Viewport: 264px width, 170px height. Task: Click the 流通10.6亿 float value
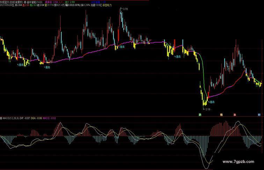point(96,5)
